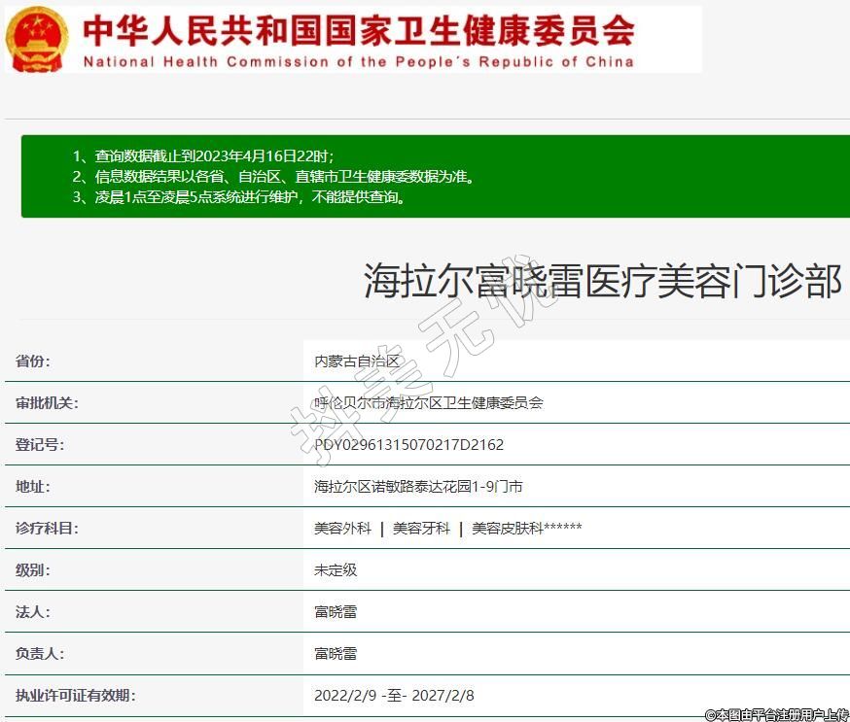
Task: Click the clinic title 海拉尔富晓雷医疗美容门诊部
Action: click(602, 281)
